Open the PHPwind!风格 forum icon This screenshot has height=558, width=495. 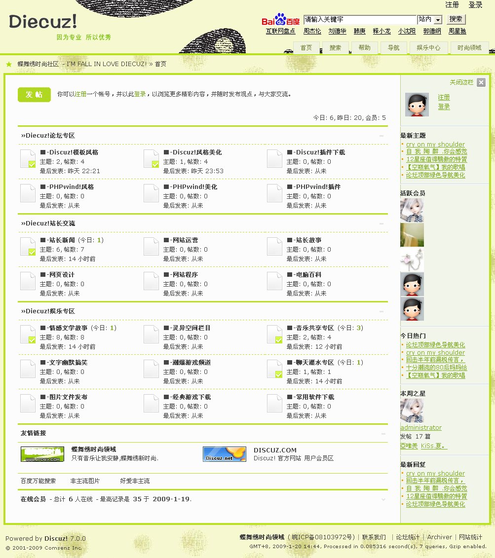[28, 193]
